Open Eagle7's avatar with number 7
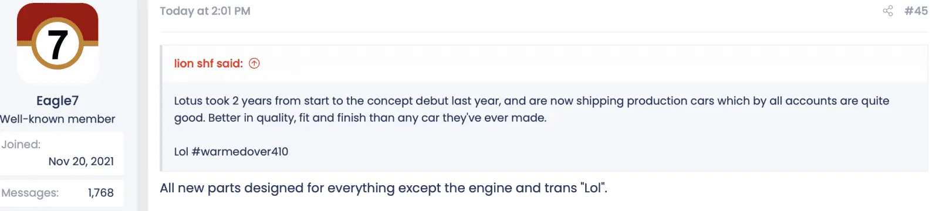 (x=58, y=44)
